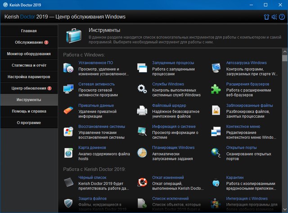Open the Обслуживание section in sidebar

[x=29, y=42]
